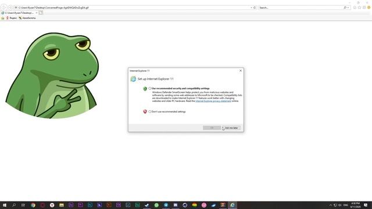Click the Internet Explorer Forward button
The image size is (372, 209).
coord(10,8)
